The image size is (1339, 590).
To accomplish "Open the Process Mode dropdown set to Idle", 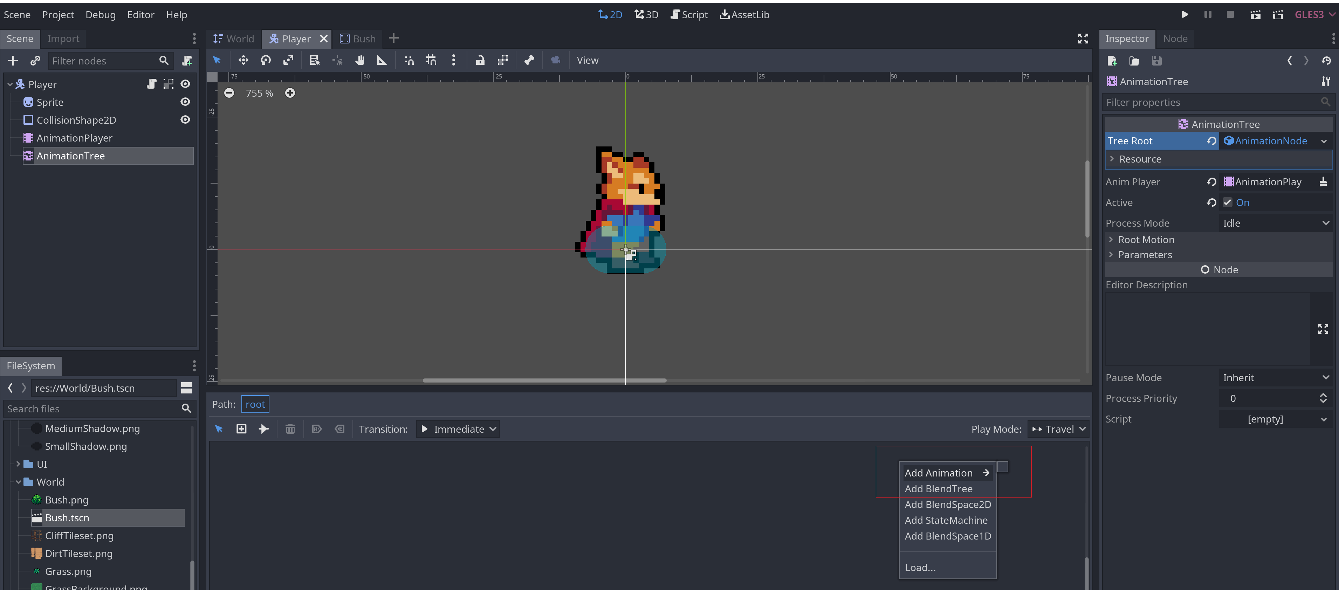I will coord(1275,222).
